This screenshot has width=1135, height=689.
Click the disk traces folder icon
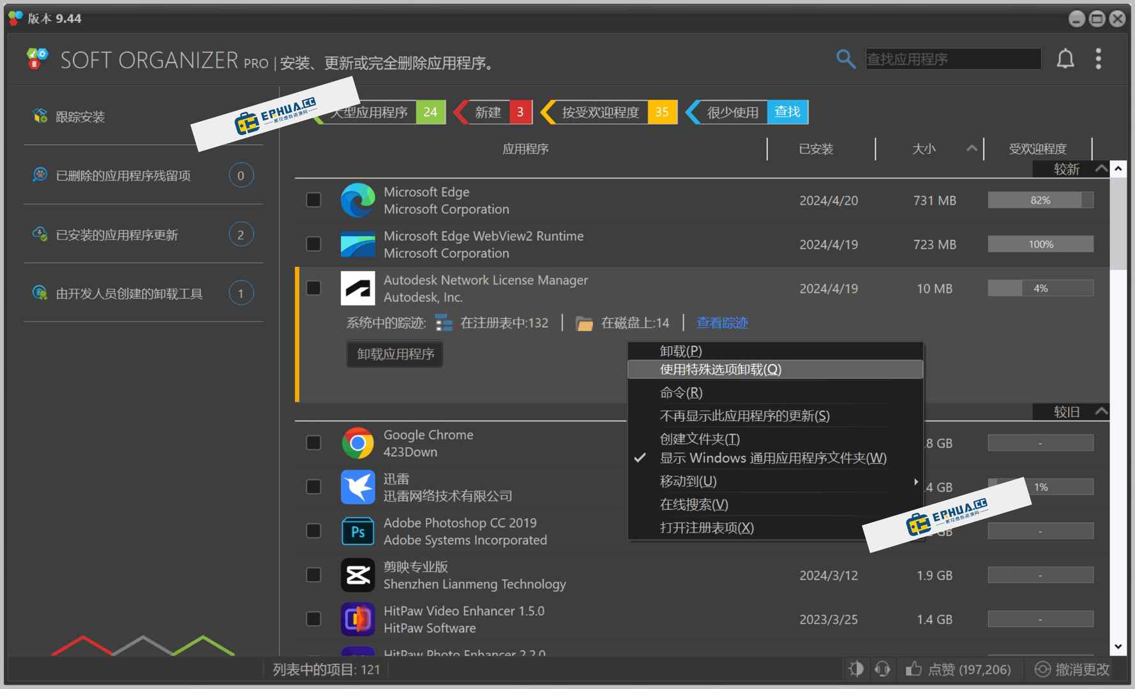coord(584,323)
